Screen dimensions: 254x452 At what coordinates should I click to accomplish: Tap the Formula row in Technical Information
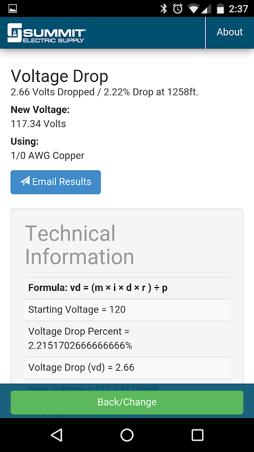pyautogui.click(x=127, y=288)
